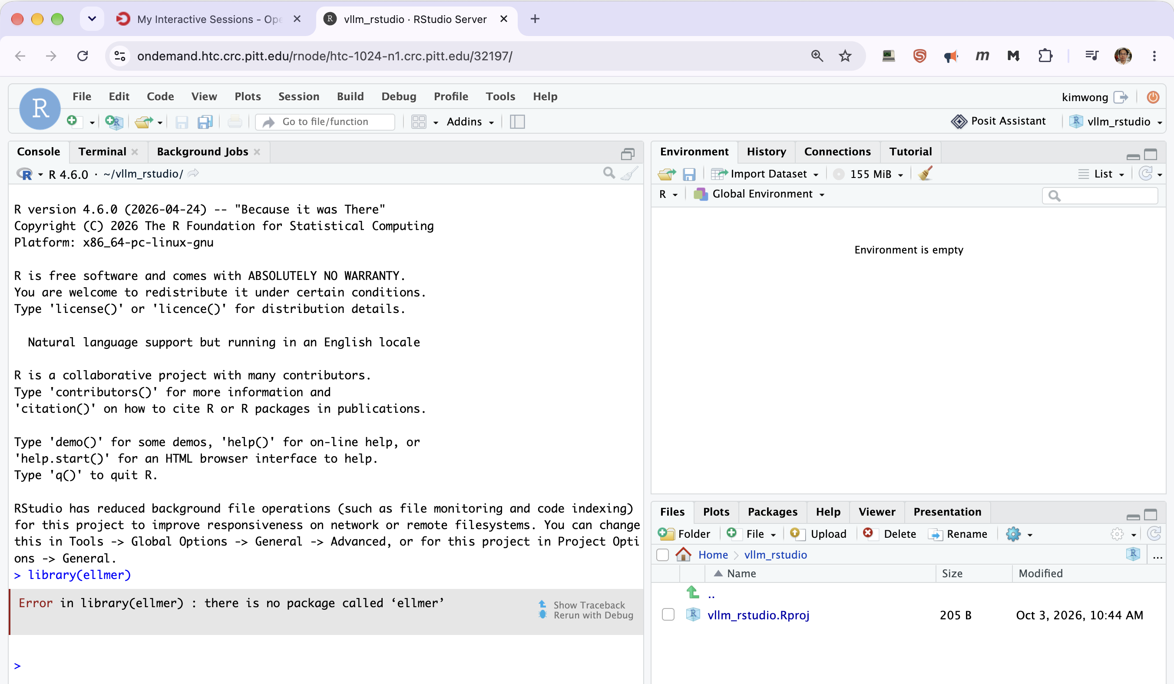
Task: Clear objects with the Environment broom icon
Action: click(x=925, y=174)
